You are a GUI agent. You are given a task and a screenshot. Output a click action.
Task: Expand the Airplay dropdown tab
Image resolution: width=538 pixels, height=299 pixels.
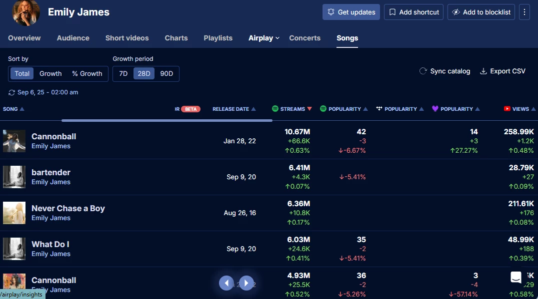(264, 38)
